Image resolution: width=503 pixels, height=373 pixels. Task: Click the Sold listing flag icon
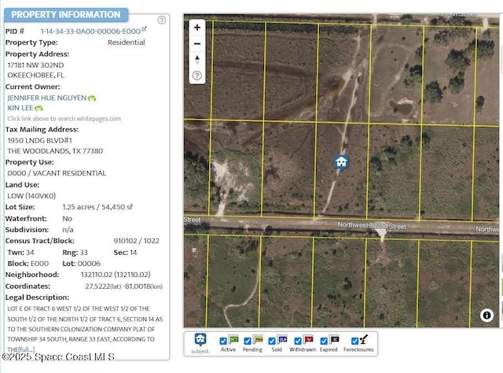point(282,339)
